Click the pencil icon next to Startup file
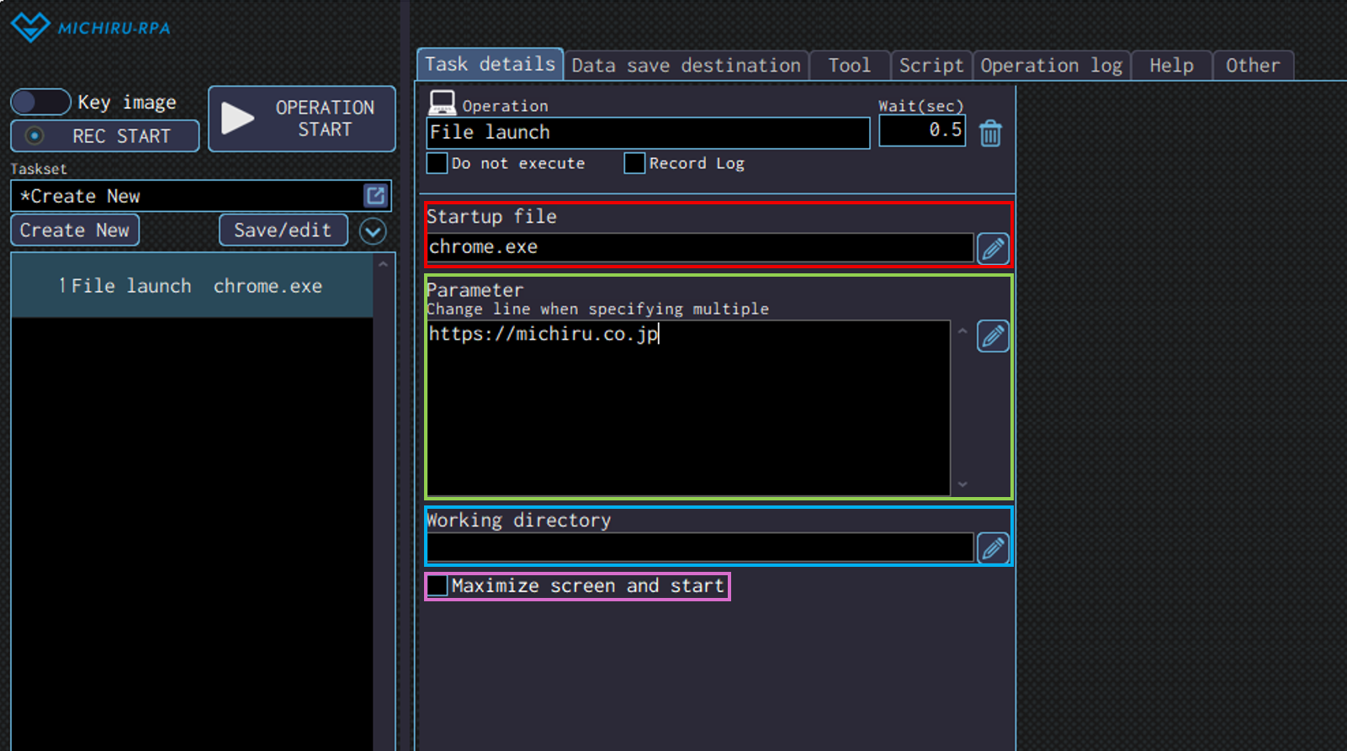 (993, 248)
